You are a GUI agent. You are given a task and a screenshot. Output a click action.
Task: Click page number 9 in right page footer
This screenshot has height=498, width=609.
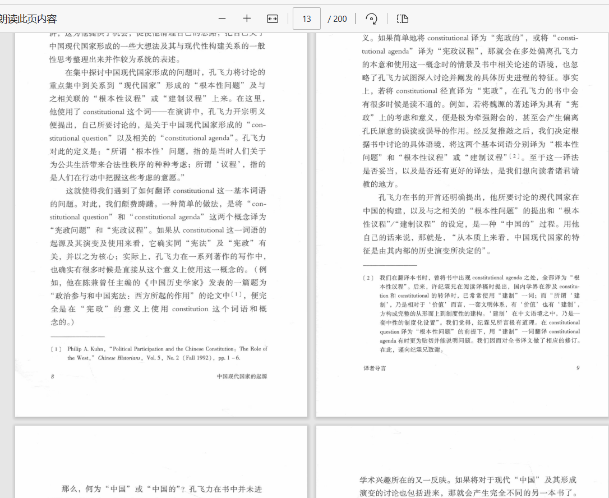578,368
